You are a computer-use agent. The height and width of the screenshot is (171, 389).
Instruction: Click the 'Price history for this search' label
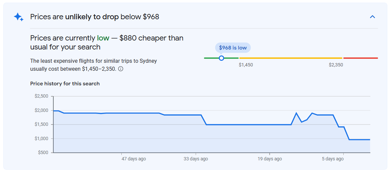point(65,84)
